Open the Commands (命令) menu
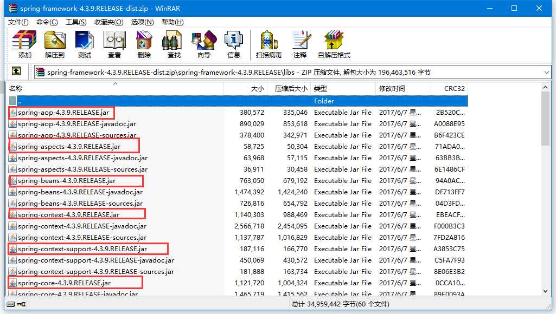Image resolution: width=556 pixels, height=314 pixels. (47, 22)
